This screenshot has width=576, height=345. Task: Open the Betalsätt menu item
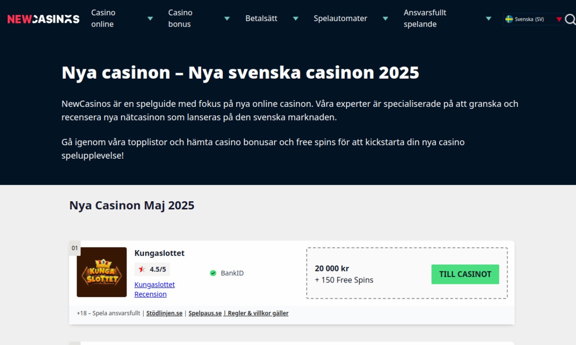(261, 18)
